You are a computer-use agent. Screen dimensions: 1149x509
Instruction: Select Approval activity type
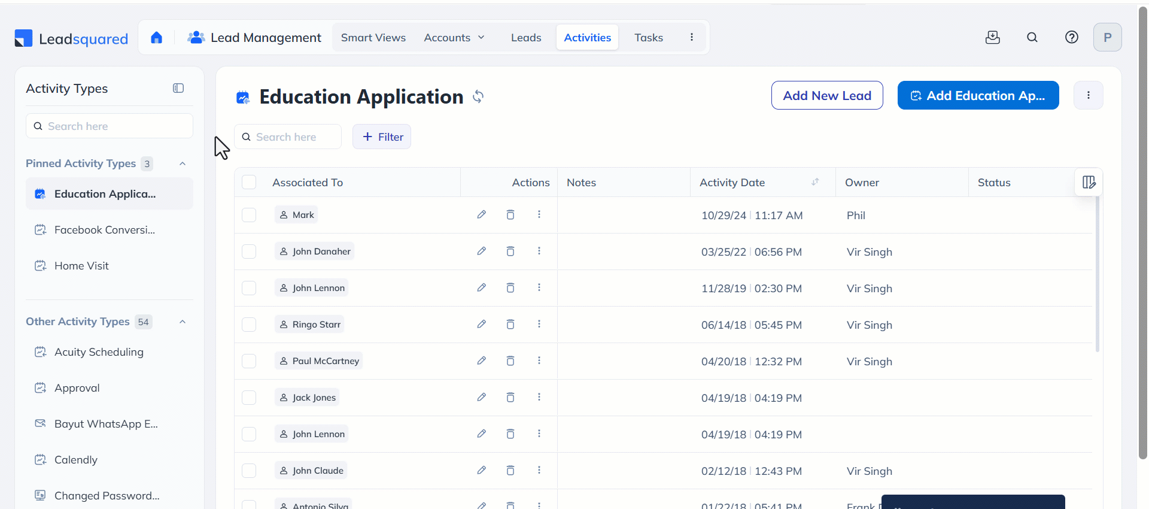pyautogui.click(x=110, y=388)
